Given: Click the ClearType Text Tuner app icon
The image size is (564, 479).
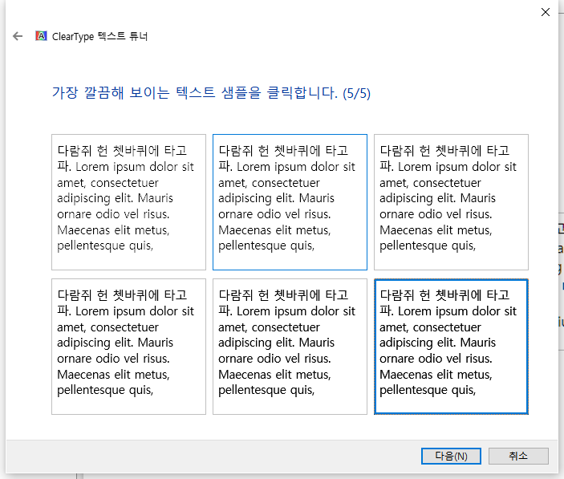Looking at the screenshot, I should [x=41, y=36].
